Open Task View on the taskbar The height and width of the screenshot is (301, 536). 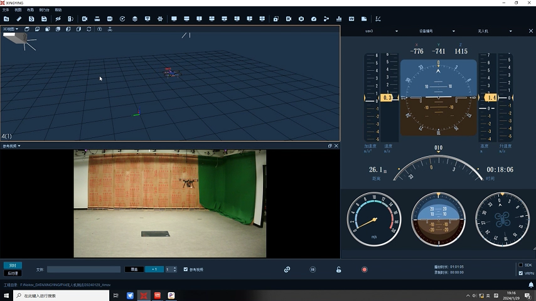tap(116, 295)
